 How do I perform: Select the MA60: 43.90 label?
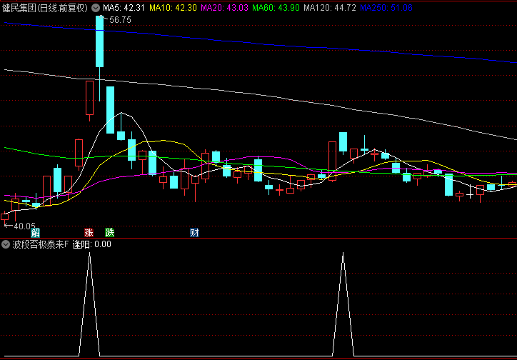[276, 8]
